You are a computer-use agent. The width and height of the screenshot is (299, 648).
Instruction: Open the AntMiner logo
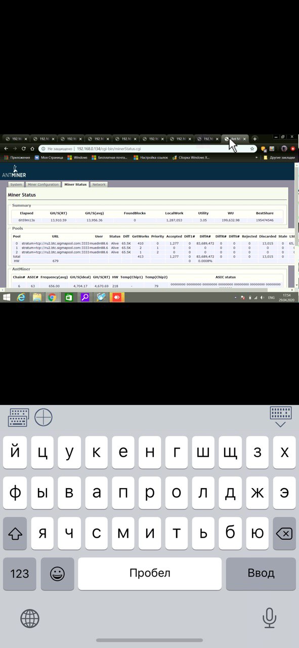click(14, 171)
